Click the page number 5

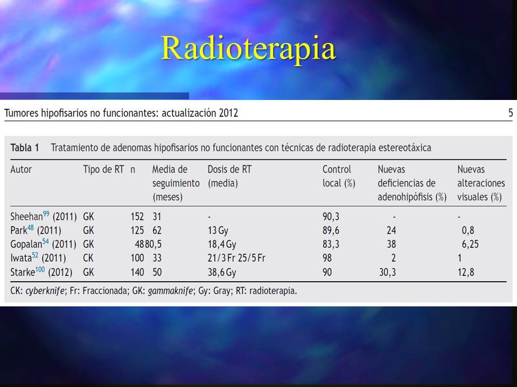(511, 113)
